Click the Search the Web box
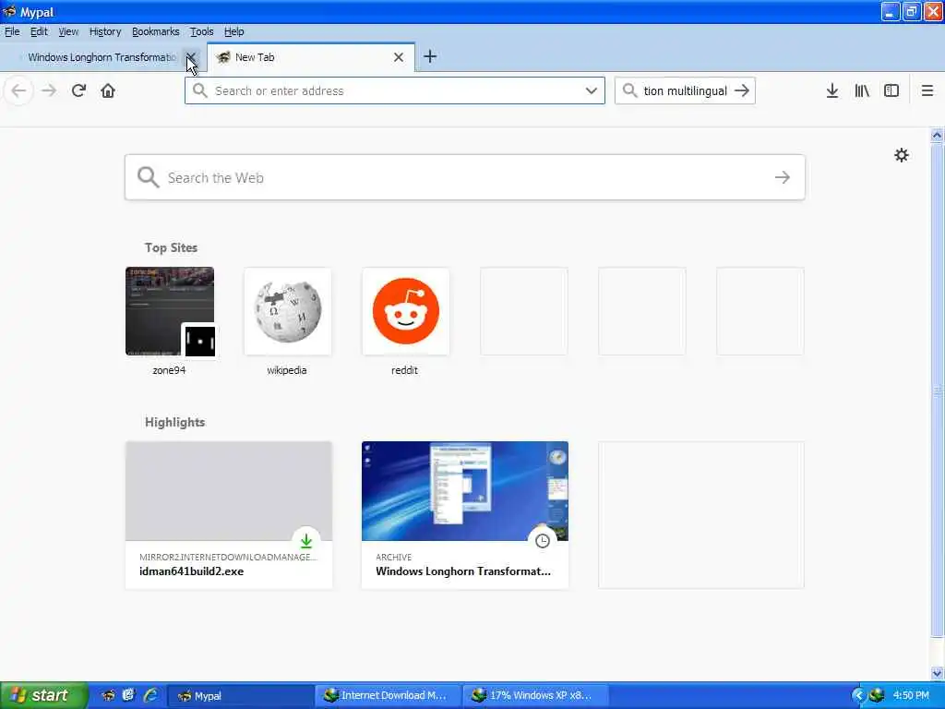Image resolution: width=945 pixels, height=709 pixels. coord(465,177)
